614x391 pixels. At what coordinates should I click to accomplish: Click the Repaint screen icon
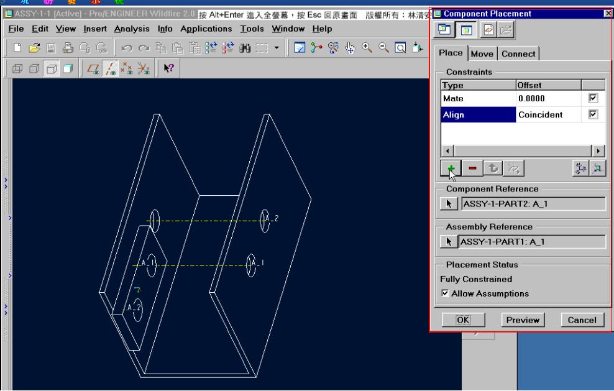(300, 48)
